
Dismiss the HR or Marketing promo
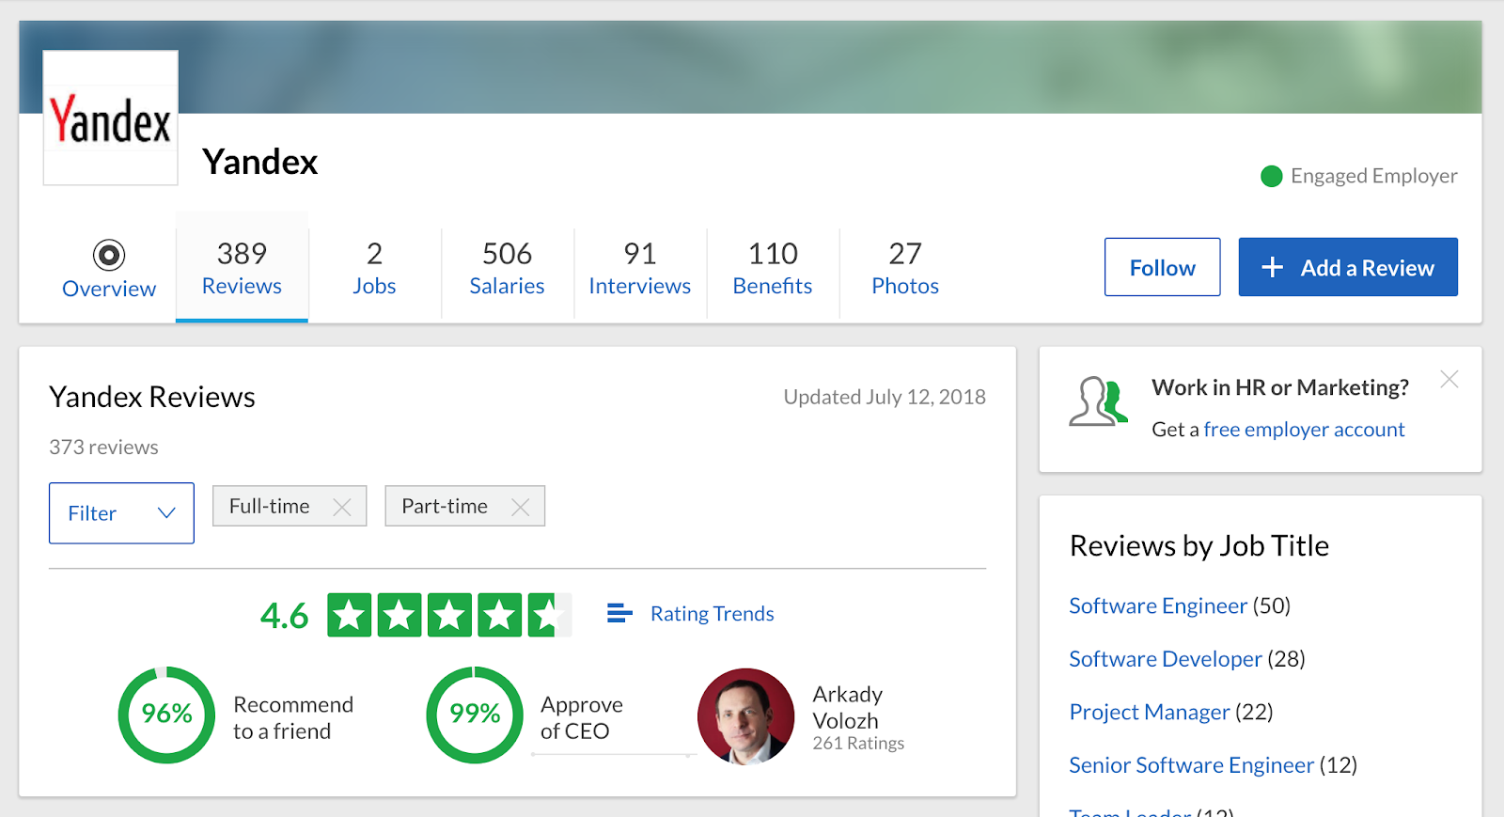pyautogui.click(x=1449, y=379)
